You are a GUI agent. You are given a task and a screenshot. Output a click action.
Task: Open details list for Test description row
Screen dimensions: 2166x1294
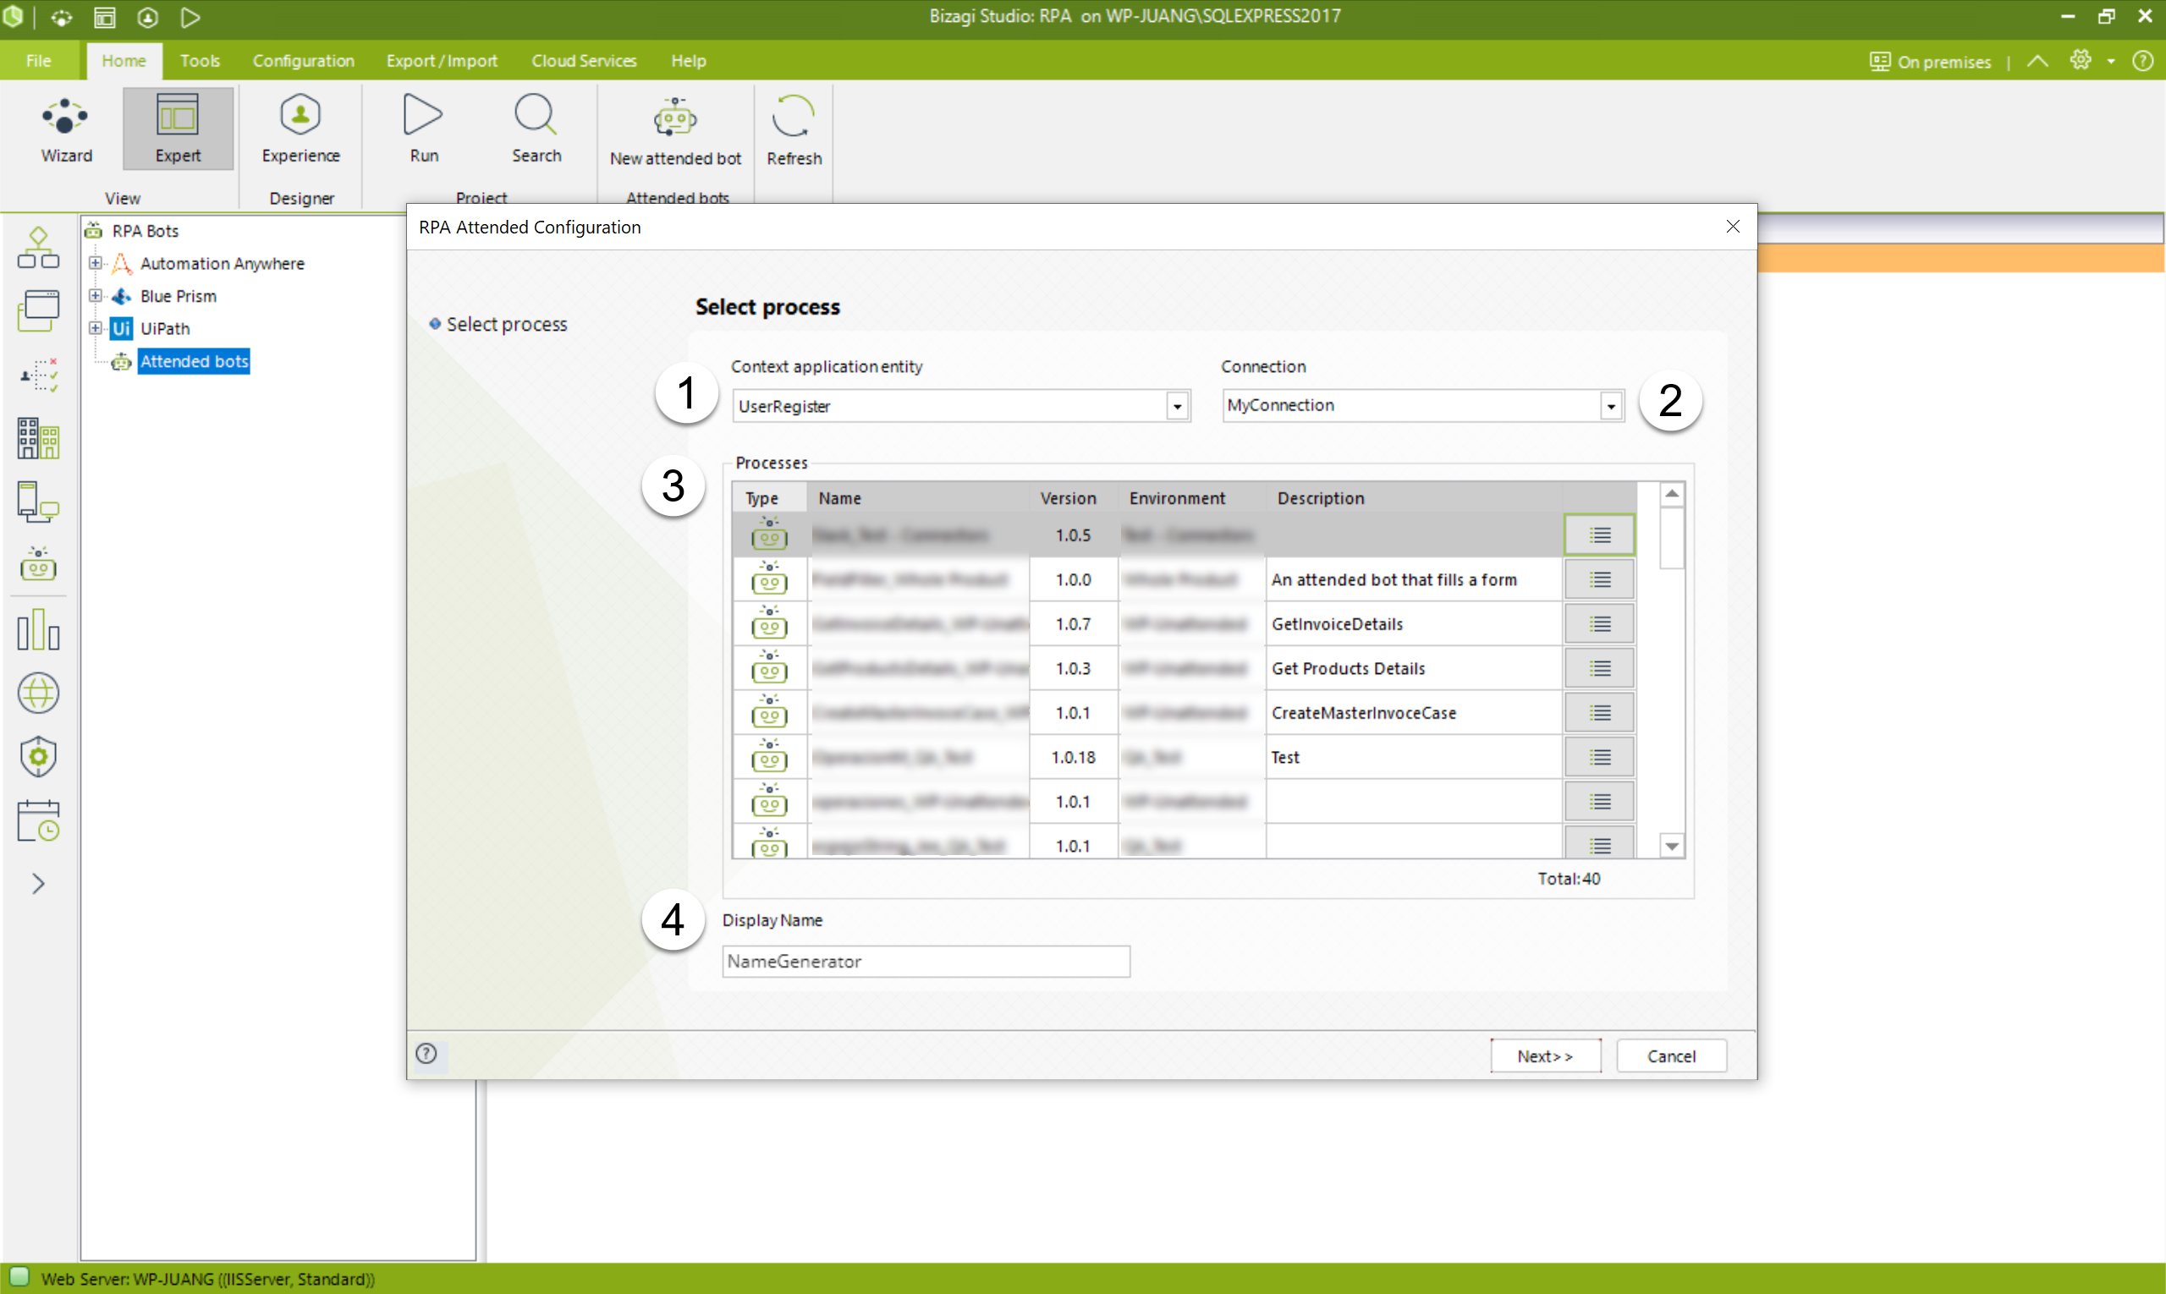tap(1598, 757)
